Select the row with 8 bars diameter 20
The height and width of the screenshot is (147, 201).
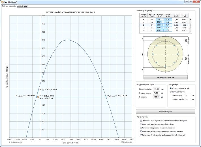click(164, 25)
